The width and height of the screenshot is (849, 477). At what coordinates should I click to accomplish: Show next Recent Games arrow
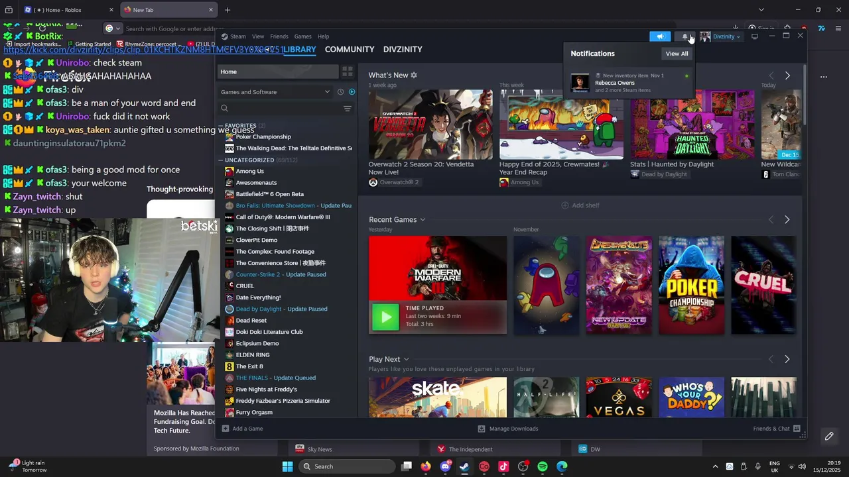tap(787, 220)
